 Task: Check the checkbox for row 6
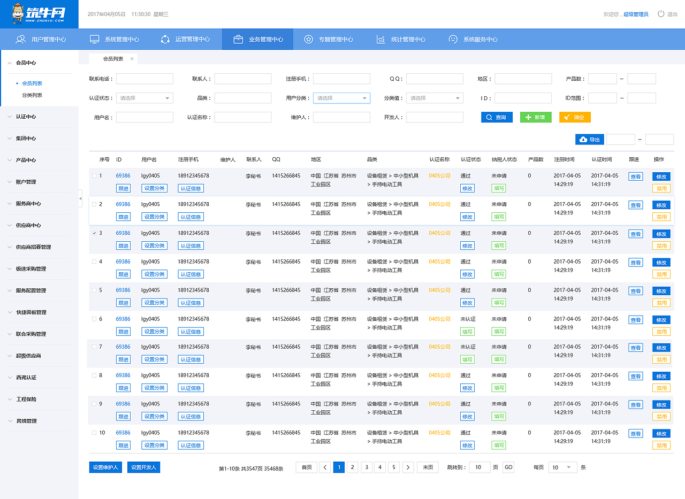[94, 319]
